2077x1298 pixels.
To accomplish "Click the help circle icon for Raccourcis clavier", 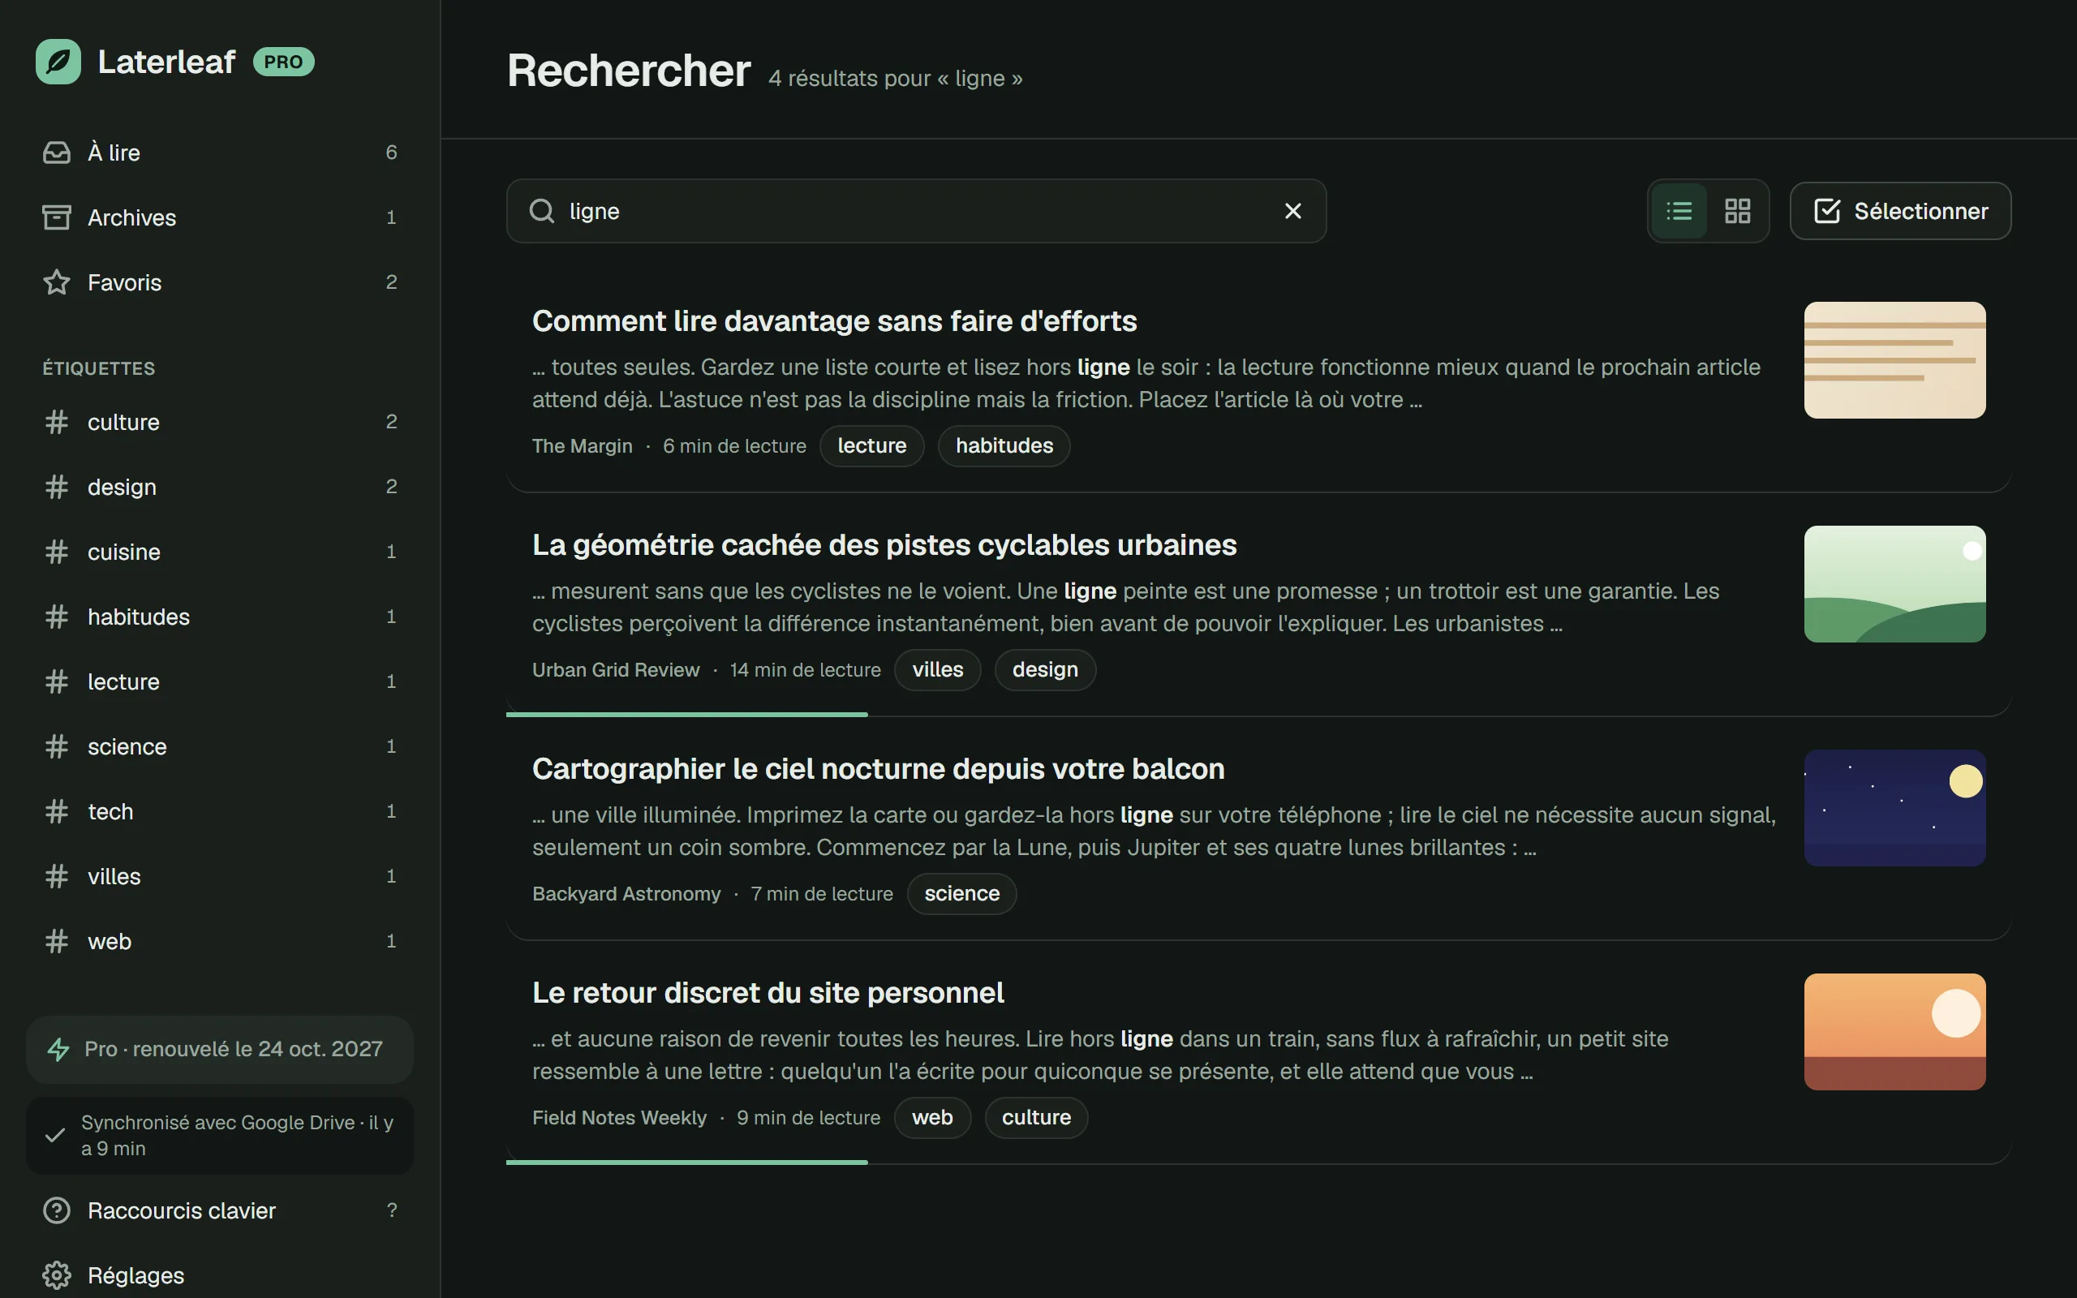I will coord(57,1210).
